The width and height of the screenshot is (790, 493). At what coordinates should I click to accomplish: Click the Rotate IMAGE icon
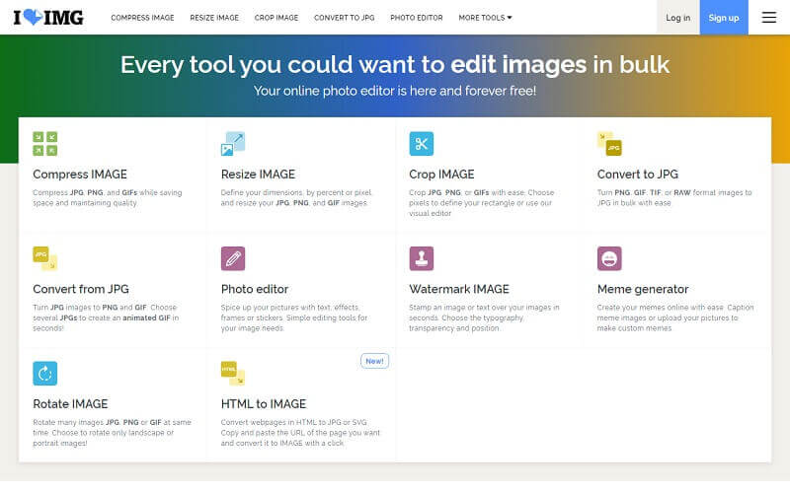click(x=44, y=374)
